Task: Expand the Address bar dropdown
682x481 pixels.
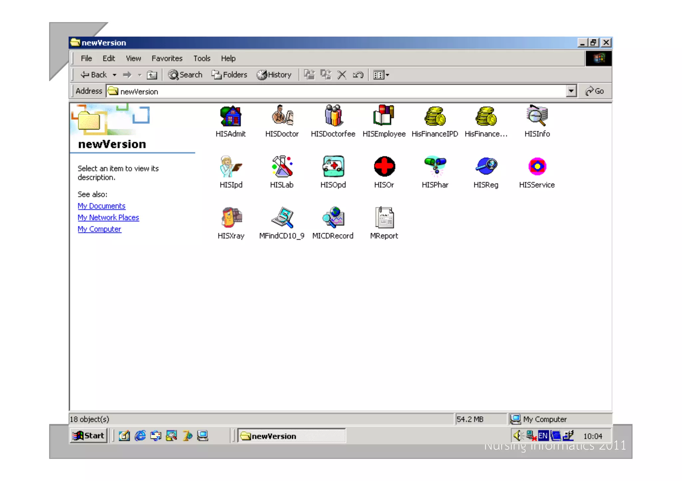Action: [x=571, y=91]
